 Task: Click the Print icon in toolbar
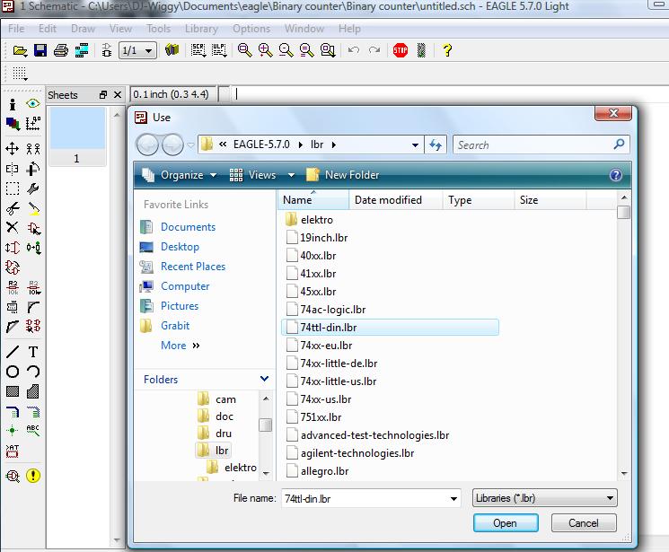coord(60,50)
